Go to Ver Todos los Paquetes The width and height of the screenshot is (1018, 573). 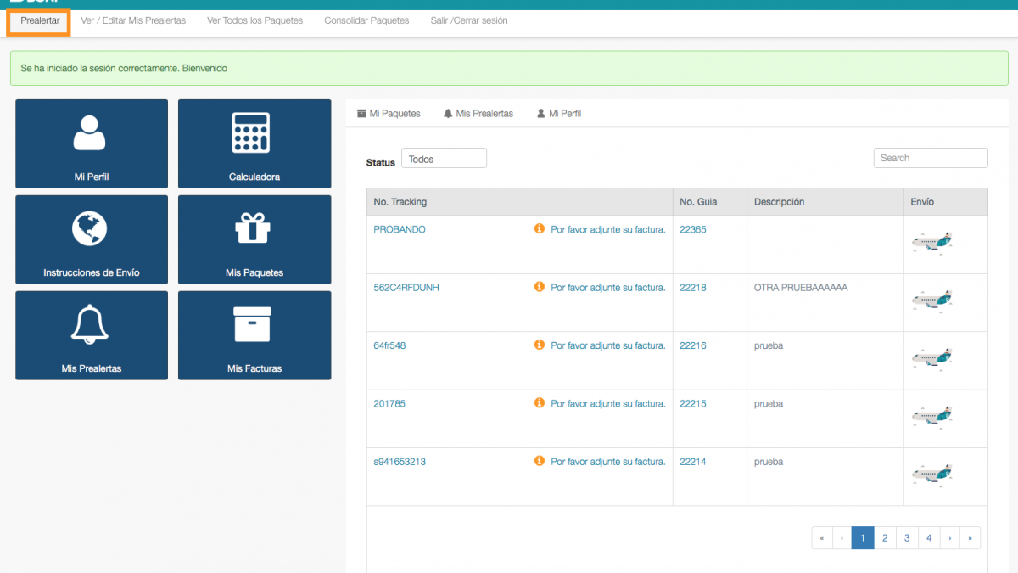pos(255,20)
